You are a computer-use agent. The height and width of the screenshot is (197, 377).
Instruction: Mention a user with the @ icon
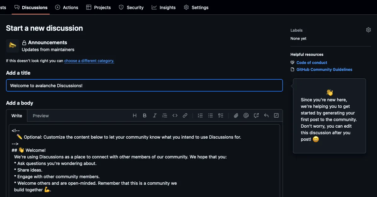246,116
